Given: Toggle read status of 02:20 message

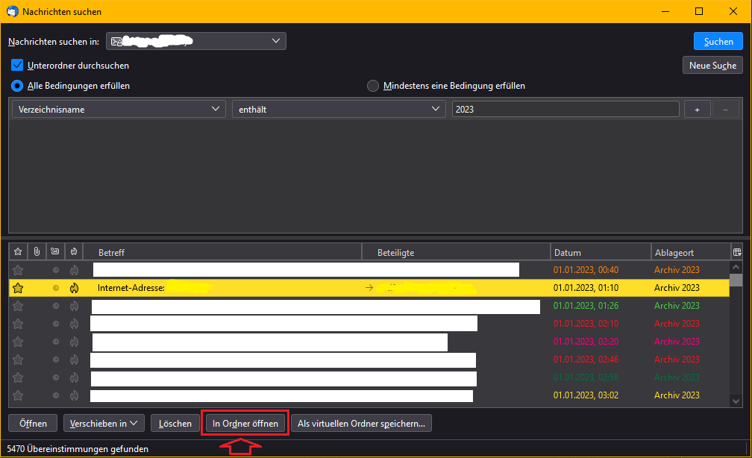Looking at the screenshot, I should click(x=56, y=342).
